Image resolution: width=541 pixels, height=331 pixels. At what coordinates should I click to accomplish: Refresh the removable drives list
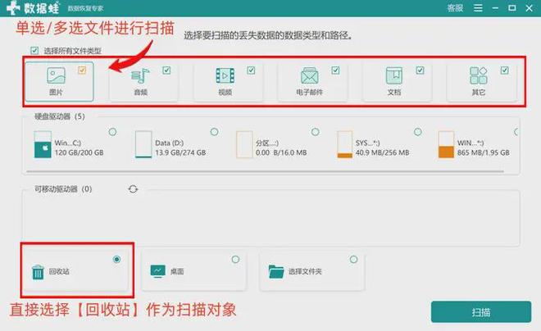133,189
